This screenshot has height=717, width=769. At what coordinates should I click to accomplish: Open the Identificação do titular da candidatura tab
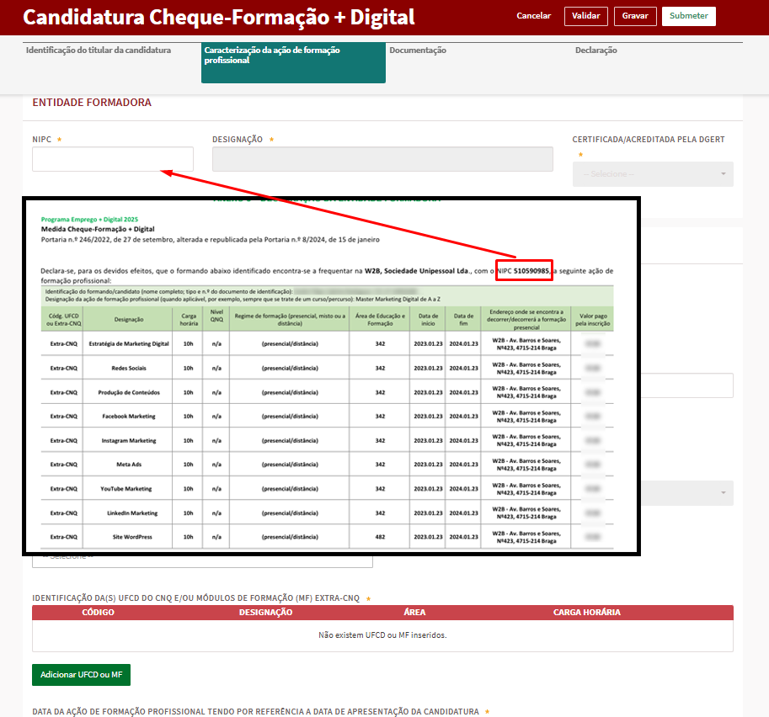(99, 50)
